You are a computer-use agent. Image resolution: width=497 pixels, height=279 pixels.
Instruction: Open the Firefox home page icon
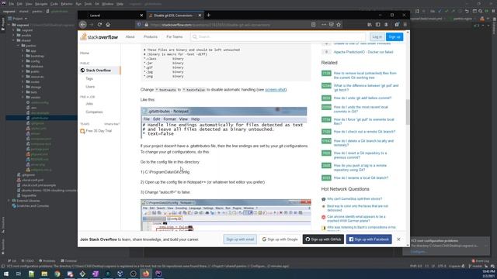tap(108, 24)
